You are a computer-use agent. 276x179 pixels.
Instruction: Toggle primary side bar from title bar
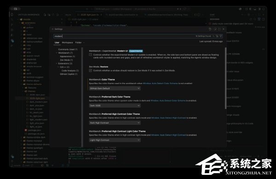251,9
